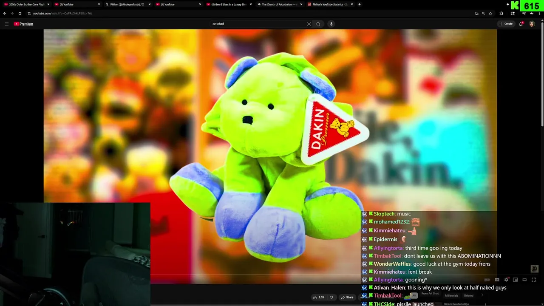View site information icon in address bar
544x306 pixels.
click(x=29, y=13)
